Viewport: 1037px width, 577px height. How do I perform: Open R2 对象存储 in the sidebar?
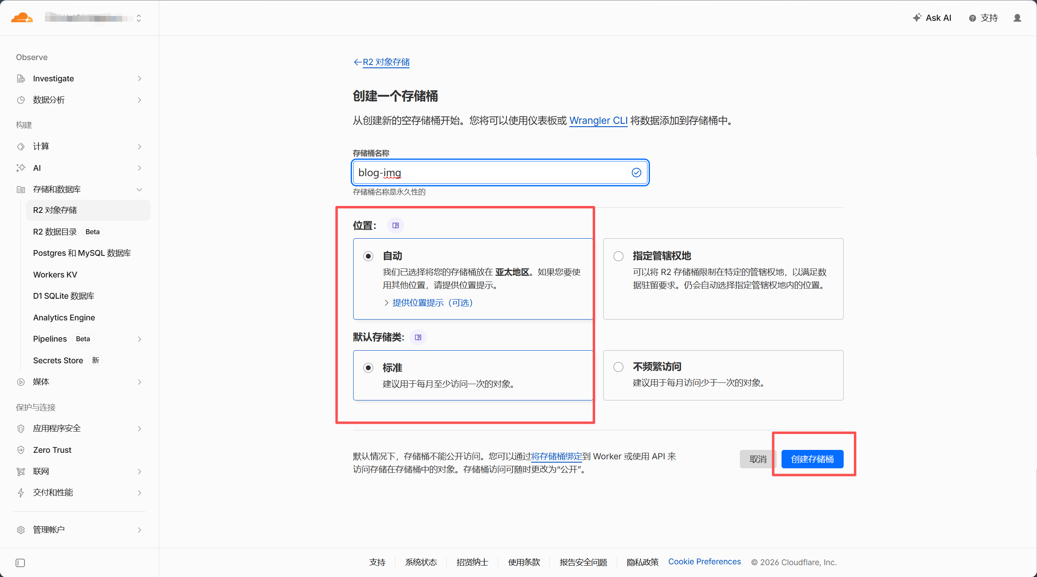[x=88, y=210]
